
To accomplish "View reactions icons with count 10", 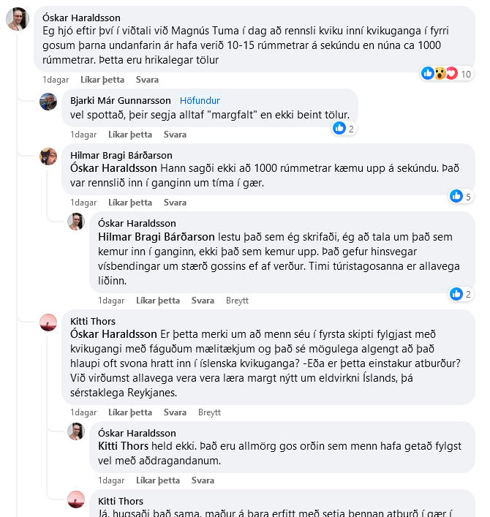I will pyautogui.click(x=446, y=73).
